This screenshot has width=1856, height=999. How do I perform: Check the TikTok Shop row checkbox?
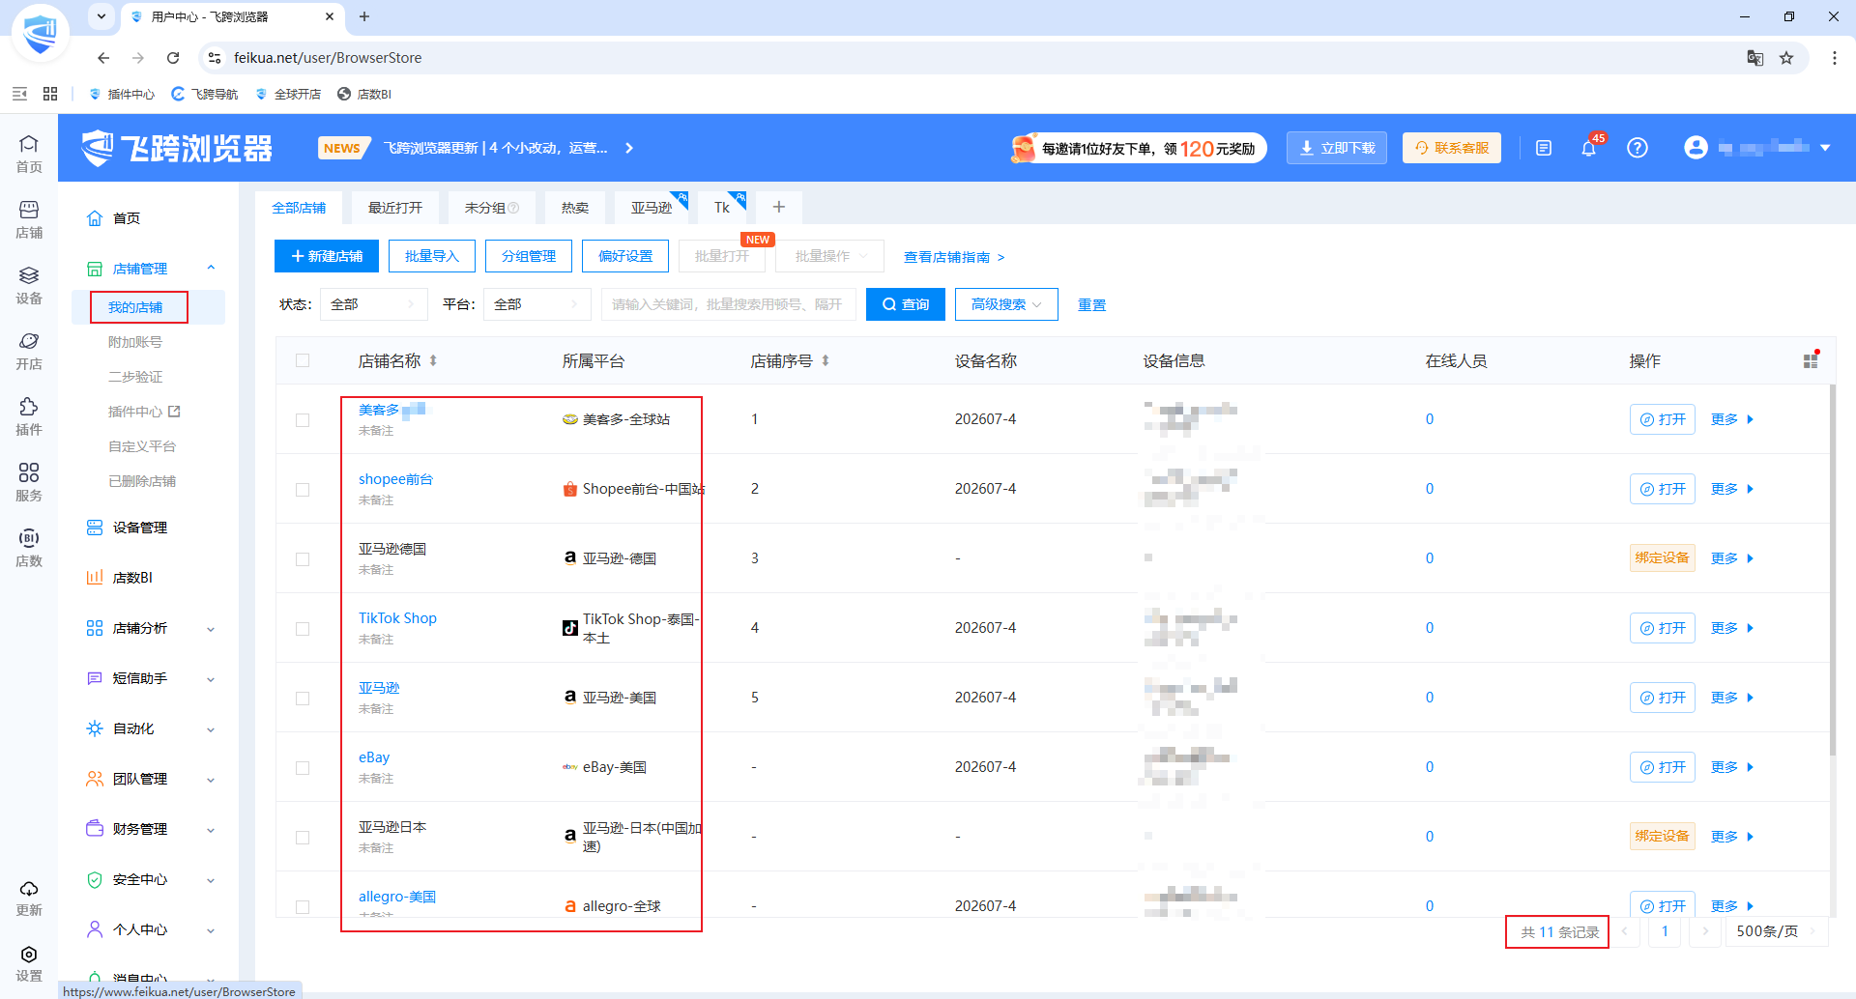click(x=303, y=629)
